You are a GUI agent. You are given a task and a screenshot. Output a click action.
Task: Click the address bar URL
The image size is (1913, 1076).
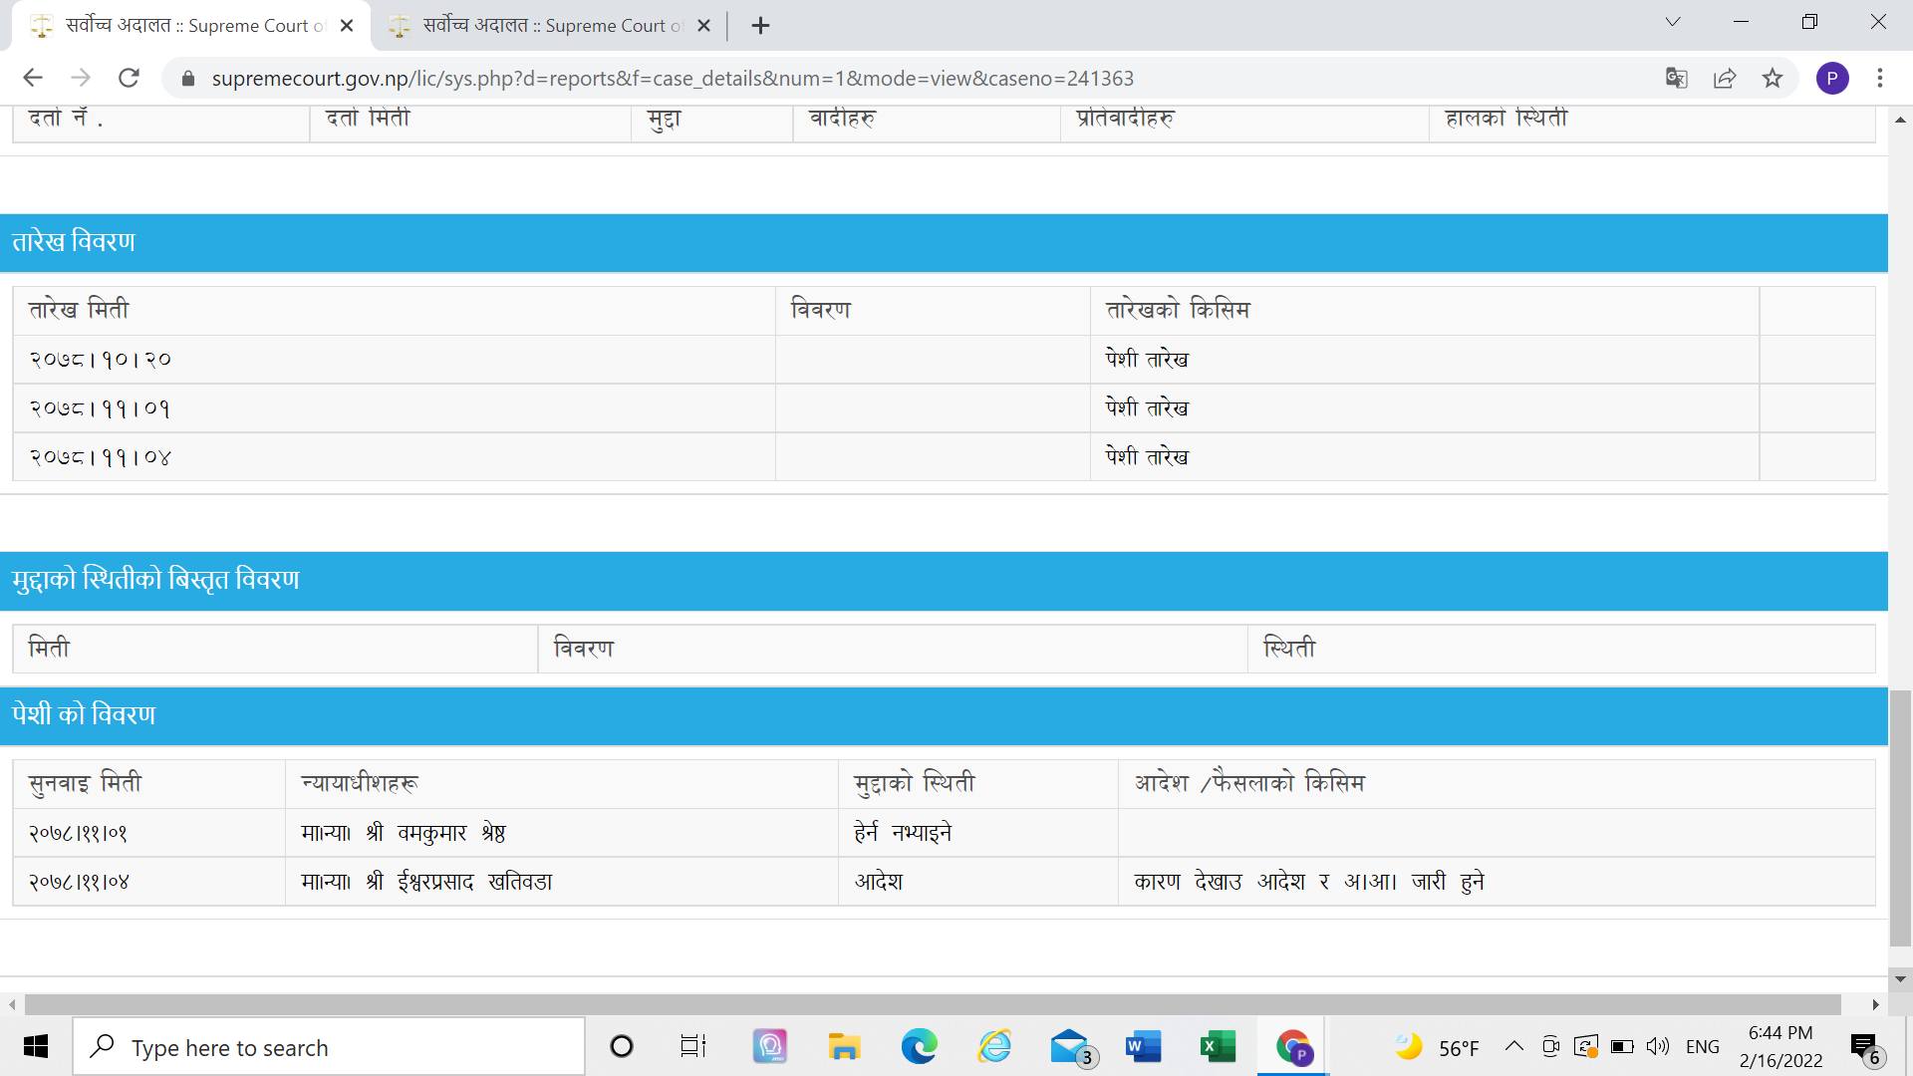[673, 79]
